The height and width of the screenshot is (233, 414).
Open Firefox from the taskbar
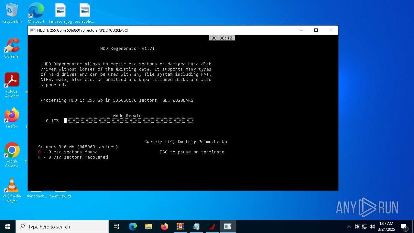point(165,227)
